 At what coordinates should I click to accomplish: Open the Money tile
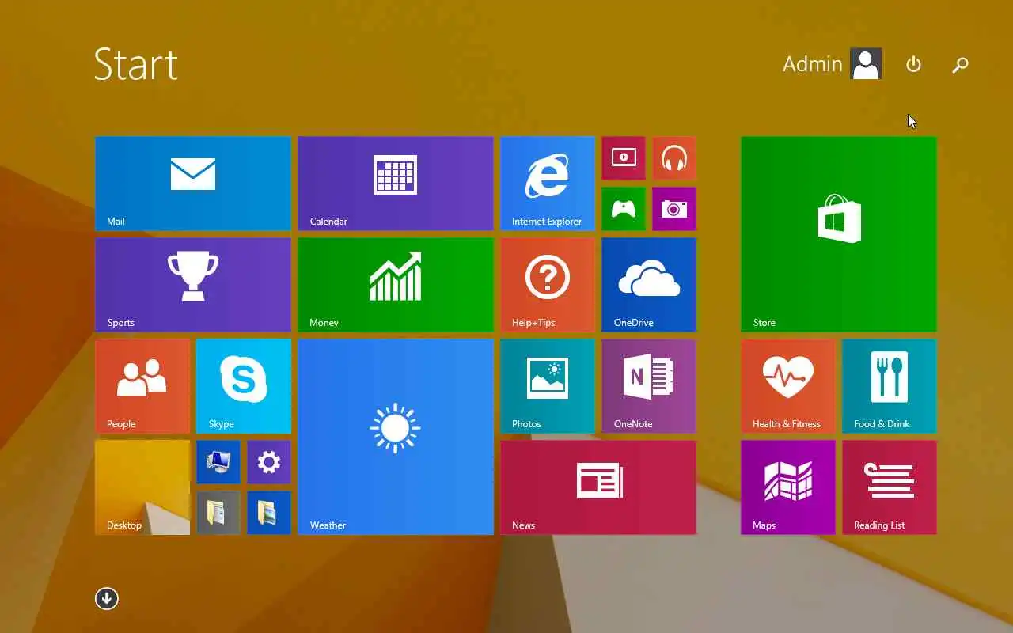pyautogui.click(x=396, y=285)
